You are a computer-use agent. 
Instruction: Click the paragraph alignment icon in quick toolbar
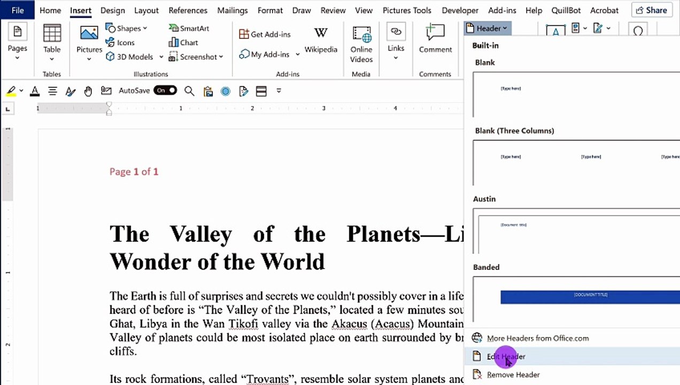pos(52,91)
